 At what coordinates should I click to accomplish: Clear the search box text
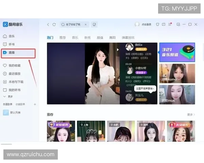pos(86,24)
